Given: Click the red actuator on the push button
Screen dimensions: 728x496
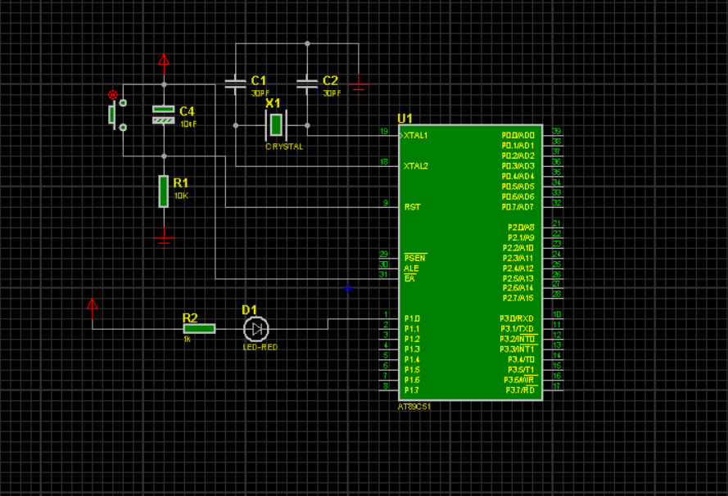Looking at the screenshot, I should [112, 95].
